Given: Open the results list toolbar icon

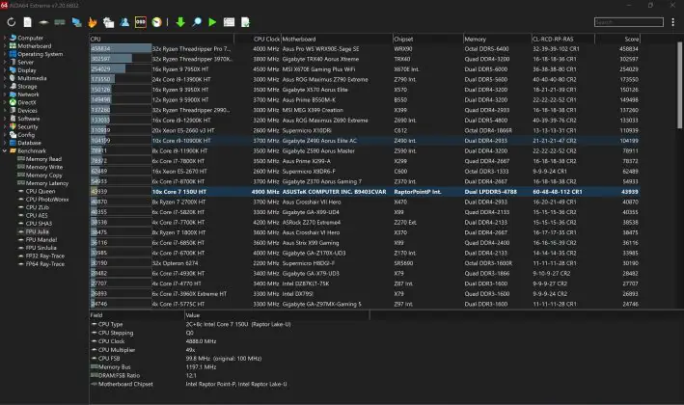Looking at the screenshot, I should (229, 22).
